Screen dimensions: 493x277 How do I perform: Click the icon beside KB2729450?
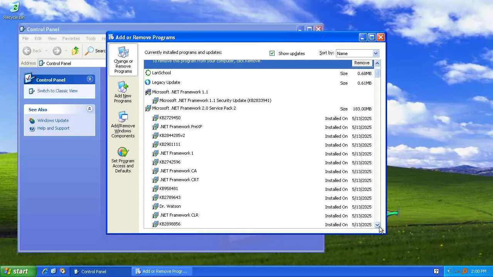pyautogui.click(x=155, y=118)
